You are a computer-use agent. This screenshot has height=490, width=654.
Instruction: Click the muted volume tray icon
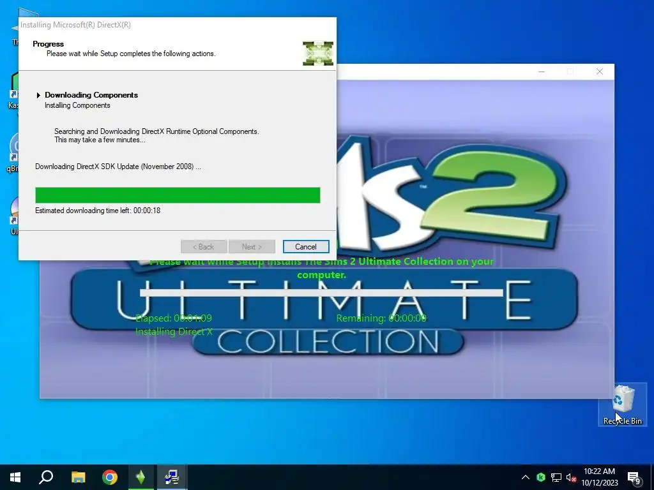click(571, 477)
